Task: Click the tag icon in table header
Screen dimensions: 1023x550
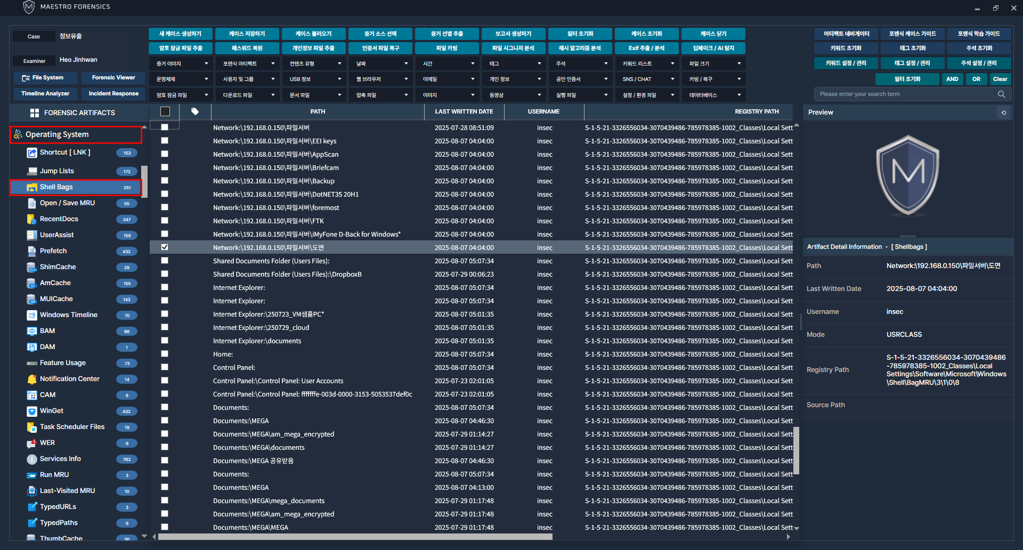Action: (x=195, y=111)
